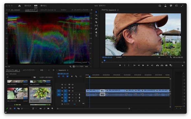Expand project panel overflow tabs chevron
The height and width of the screenshot is (119, 191).
point(53,70)
